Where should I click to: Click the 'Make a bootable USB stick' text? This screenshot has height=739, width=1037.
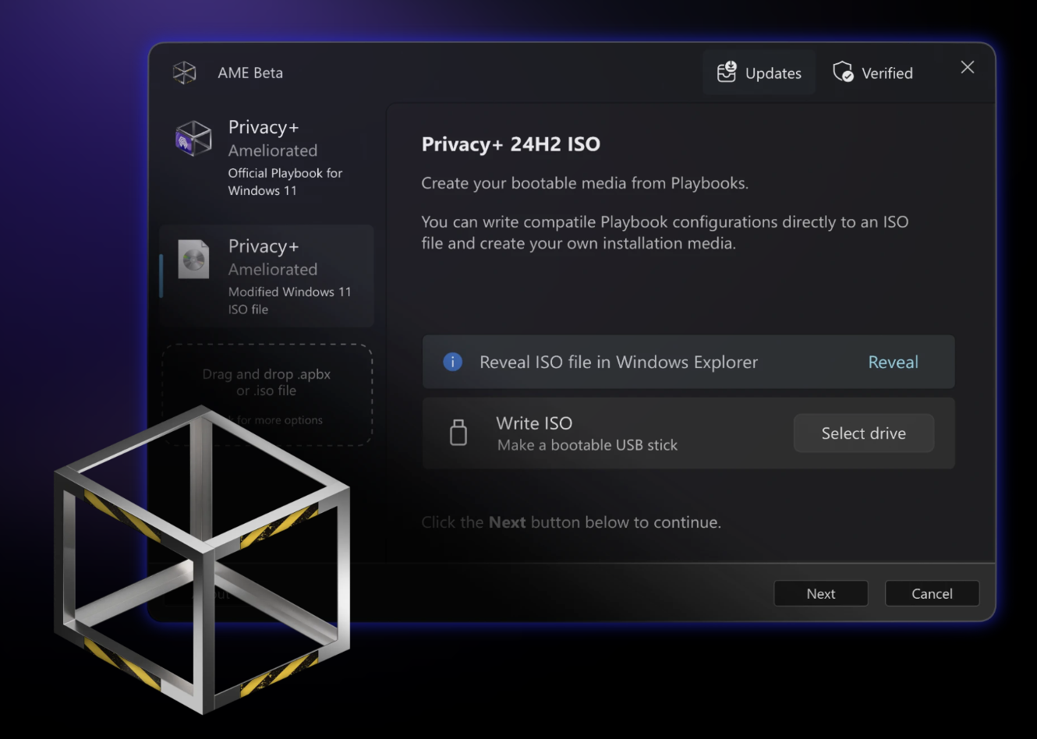(x=587, y=445)
